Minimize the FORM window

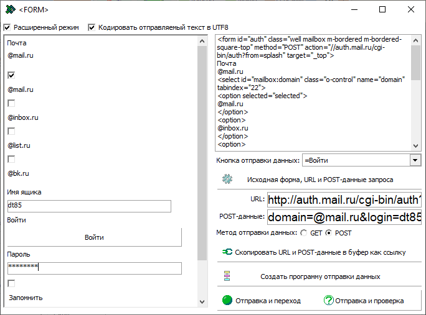tap(354, 9)
